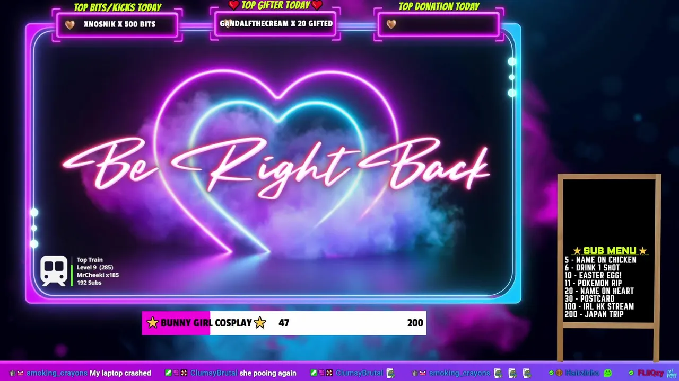This screenshot has width=679, height=381.
Task: Click the white hype train icon
Action: [x=54, y=271]
